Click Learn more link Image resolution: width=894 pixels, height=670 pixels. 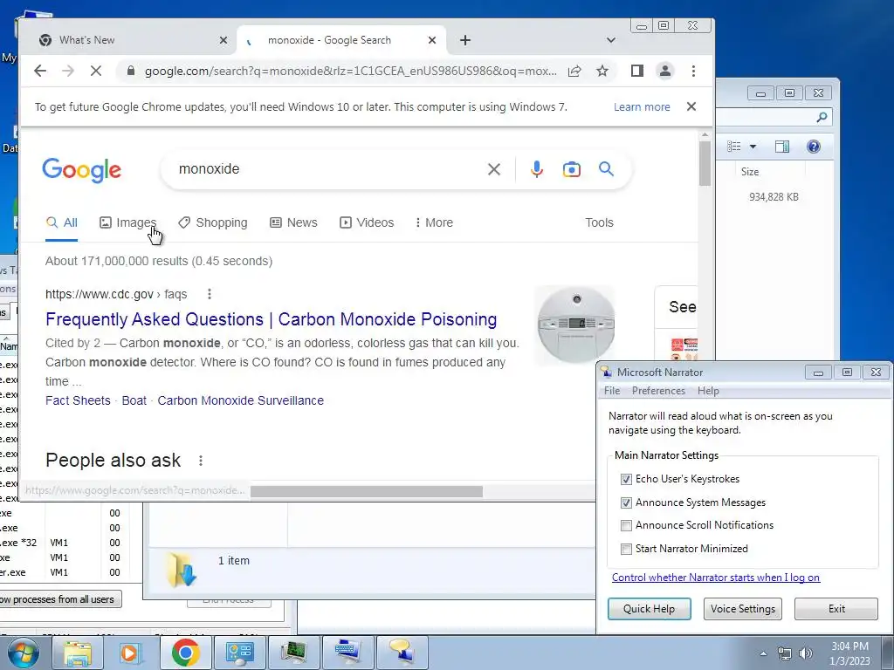tap(642, 106)
